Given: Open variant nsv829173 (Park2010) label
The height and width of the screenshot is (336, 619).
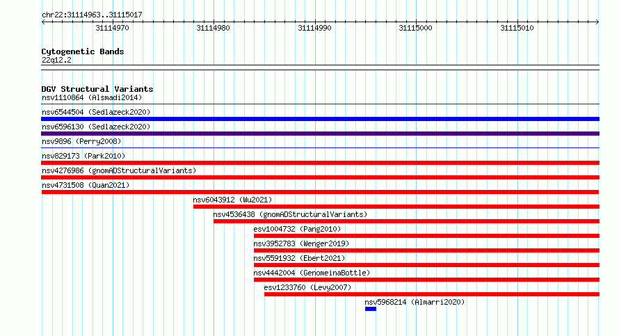Looking at the screenshot, I should (x=83, y=156).
